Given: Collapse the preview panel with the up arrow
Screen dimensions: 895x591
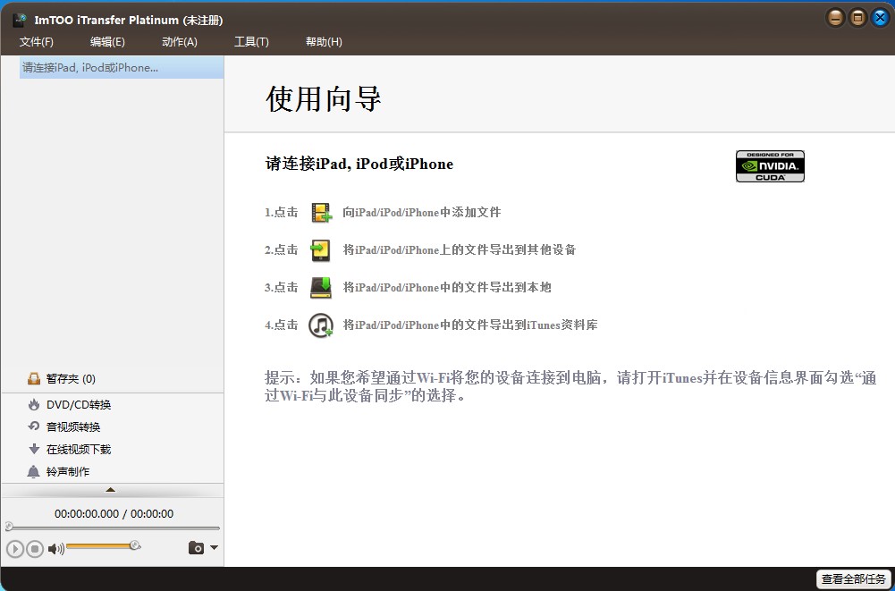Looking at the screenshot, I should 111,490.
